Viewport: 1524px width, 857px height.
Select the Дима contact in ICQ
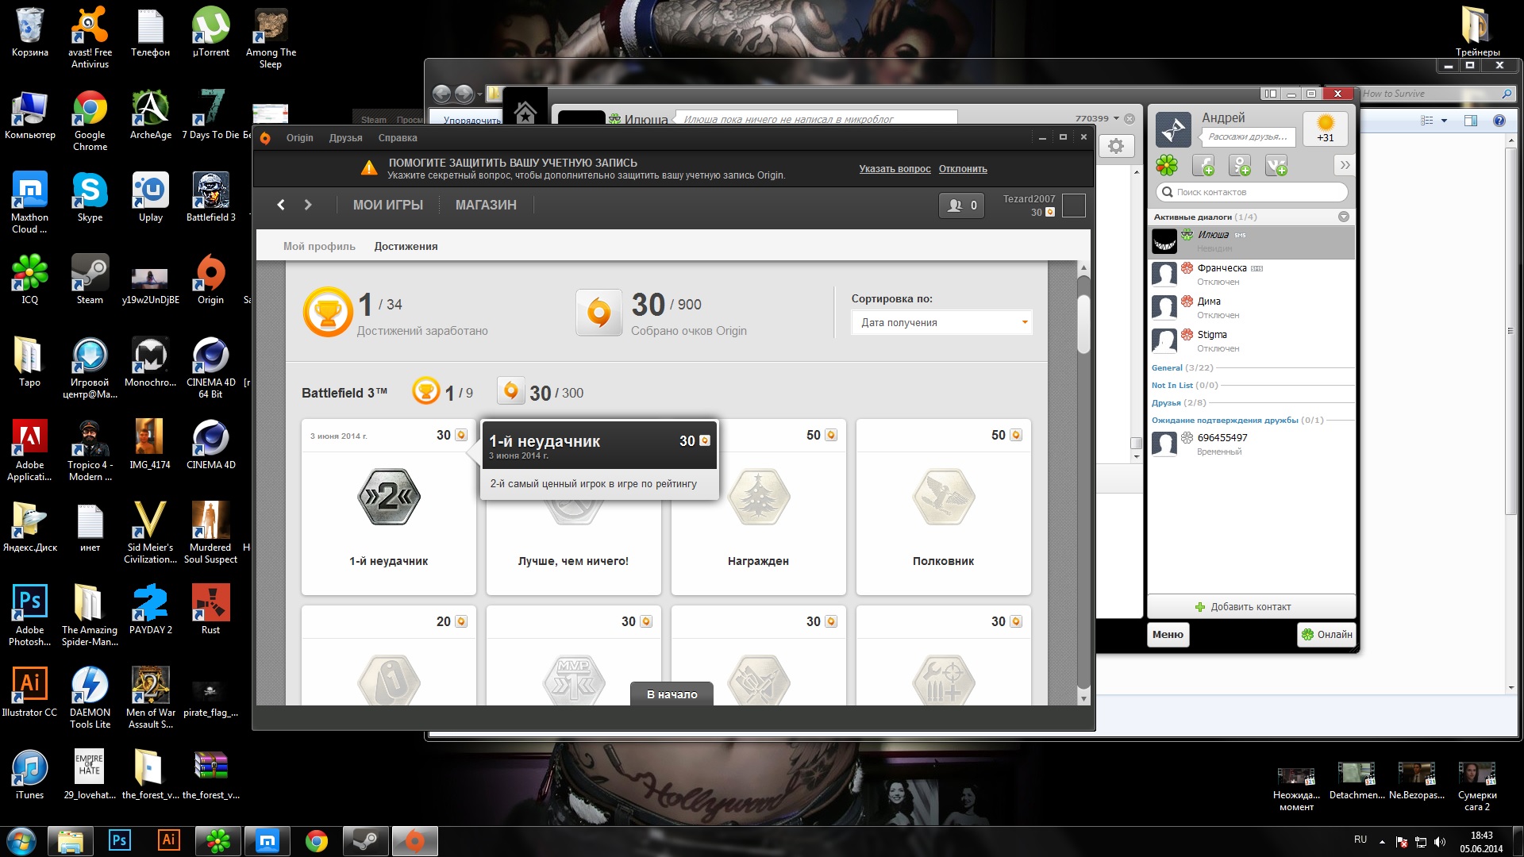tap(1251, 308)
